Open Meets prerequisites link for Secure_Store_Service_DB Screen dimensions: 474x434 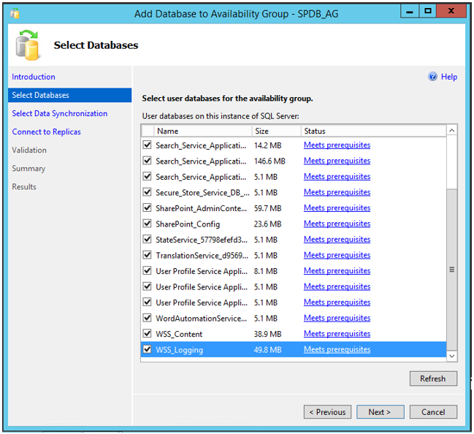point(337,192)
